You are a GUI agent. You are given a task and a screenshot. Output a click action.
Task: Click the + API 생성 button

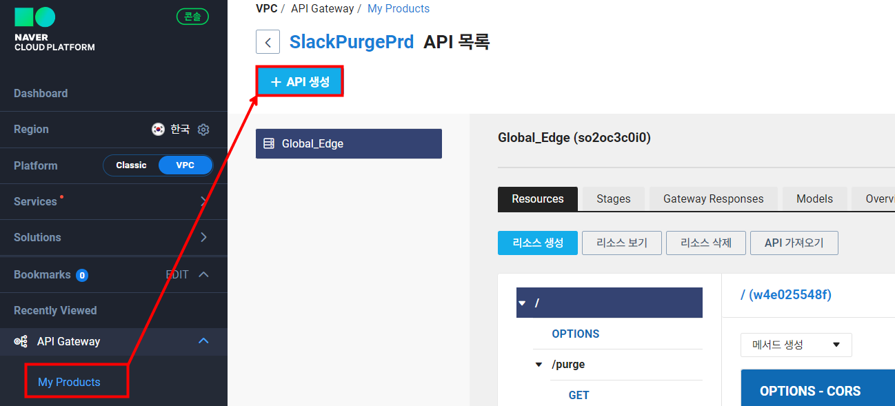point(300,82)
